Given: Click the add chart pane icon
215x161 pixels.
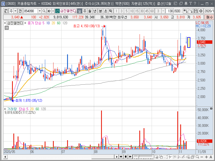Looking at the screenshot, I should click(x=156, y=157).
